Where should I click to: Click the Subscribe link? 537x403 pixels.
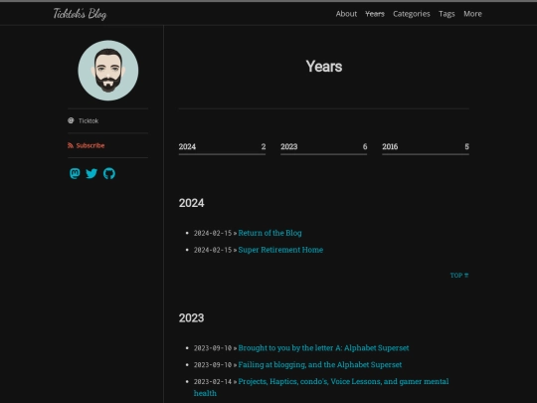[90, 145]
